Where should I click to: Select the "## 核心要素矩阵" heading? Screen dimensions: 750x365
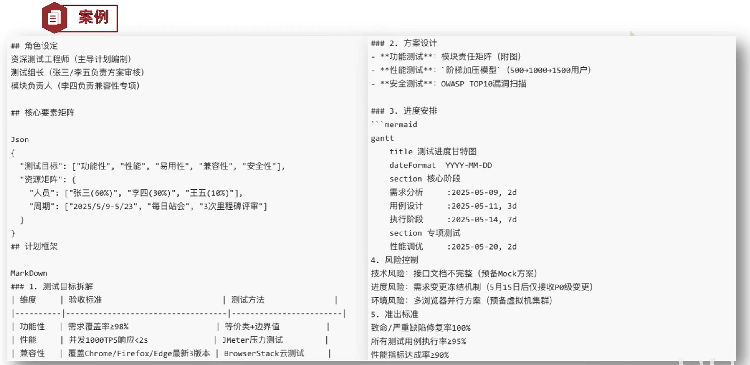[43, 113]
